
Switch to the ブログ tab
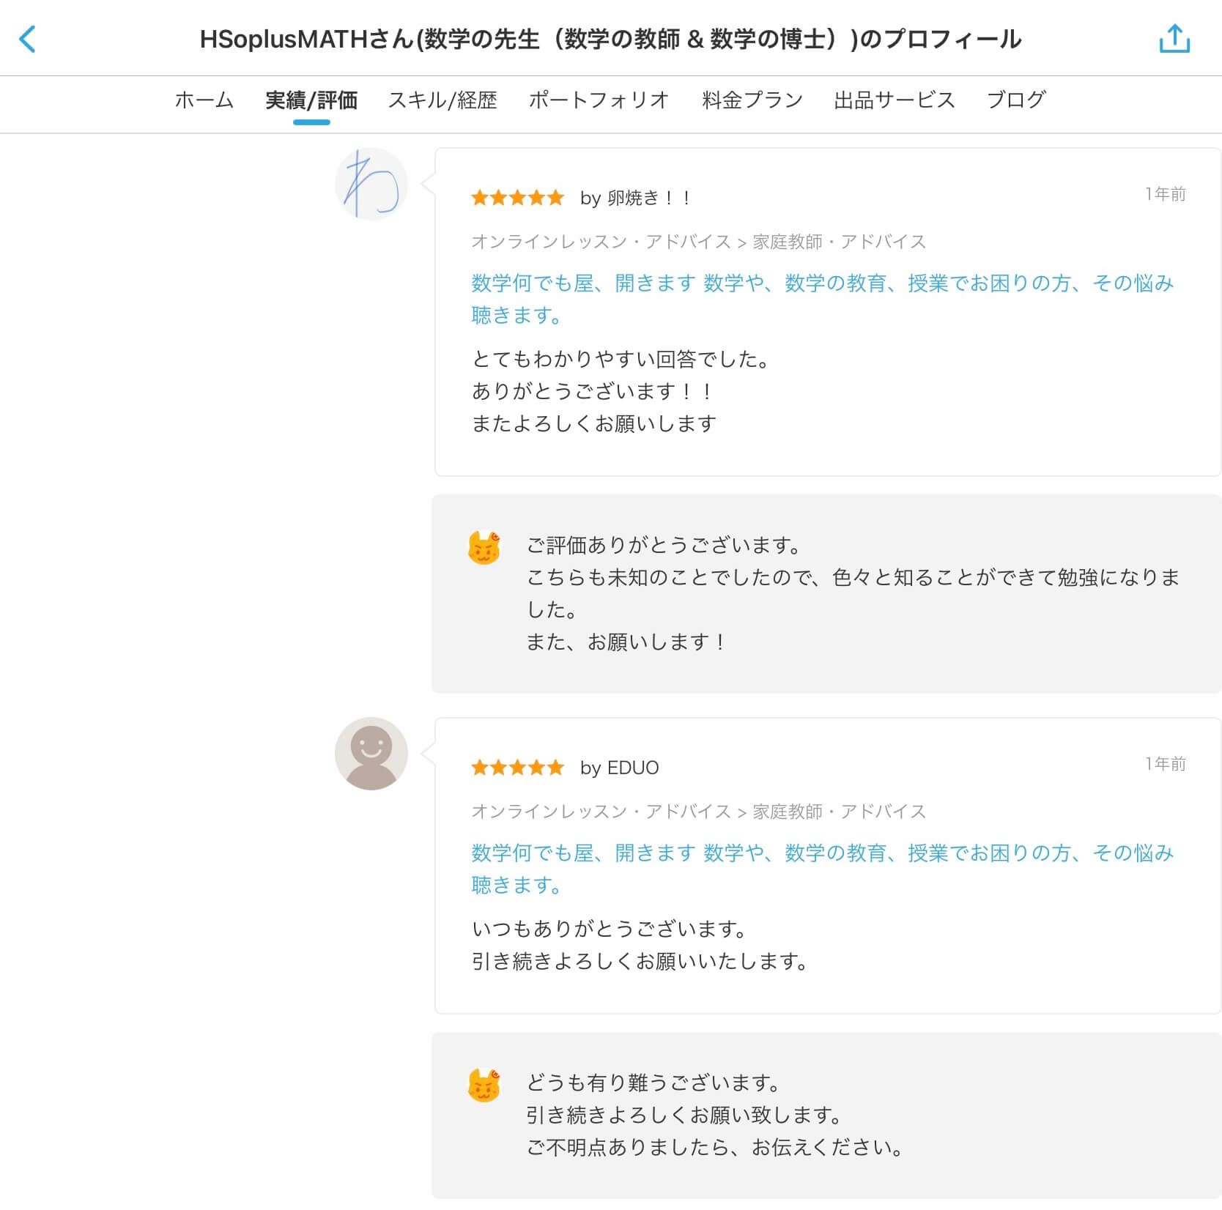click(x=1016, y=100)
